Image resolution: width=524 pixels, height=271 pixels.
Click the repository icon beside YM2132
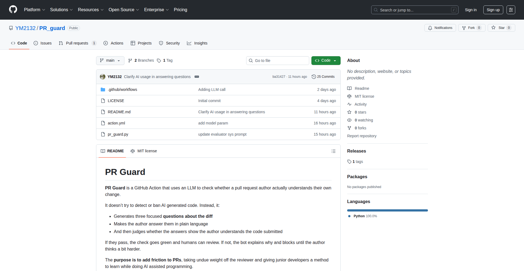pos(11,28)
